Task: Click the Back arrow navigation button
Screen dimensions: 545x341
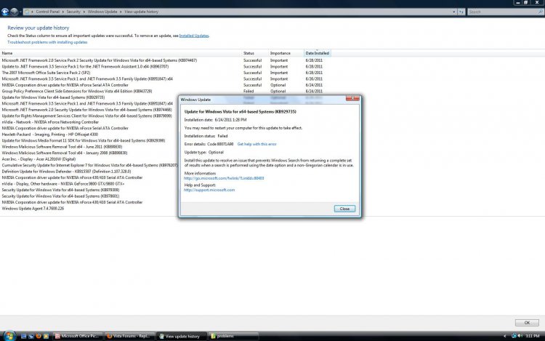Action: tap(5, 12)
